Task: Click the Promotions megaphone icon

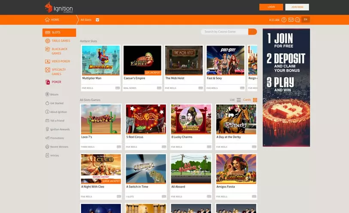Action: point(47,138)
